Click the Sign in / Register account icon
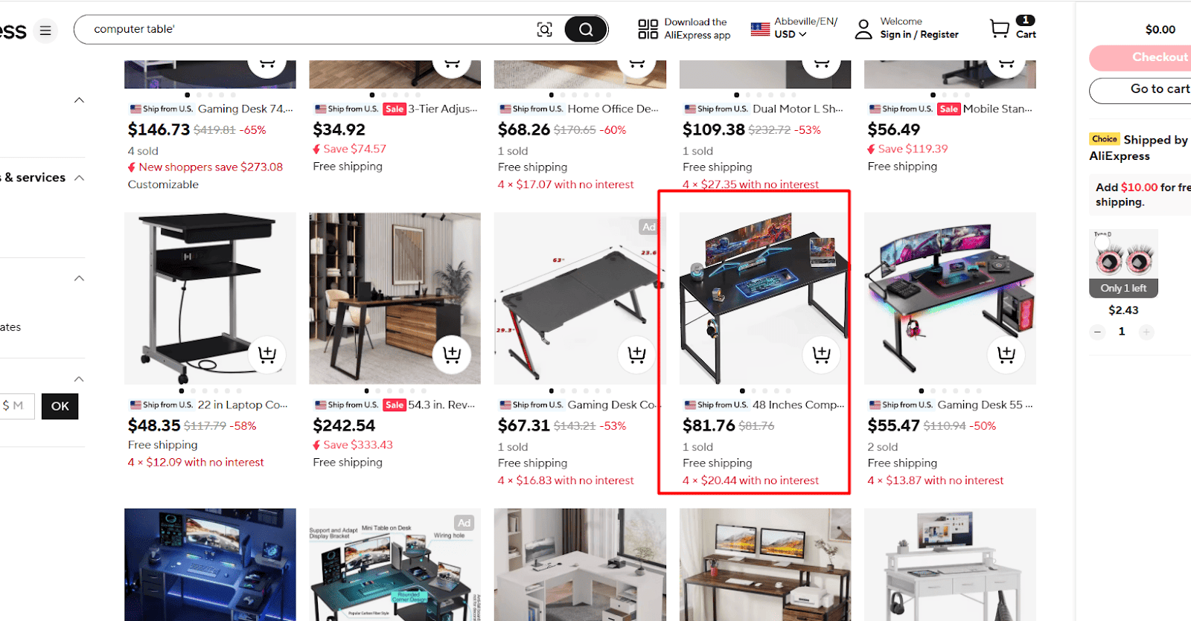This screenshot has width=1191, height=621. click(863, 29)
